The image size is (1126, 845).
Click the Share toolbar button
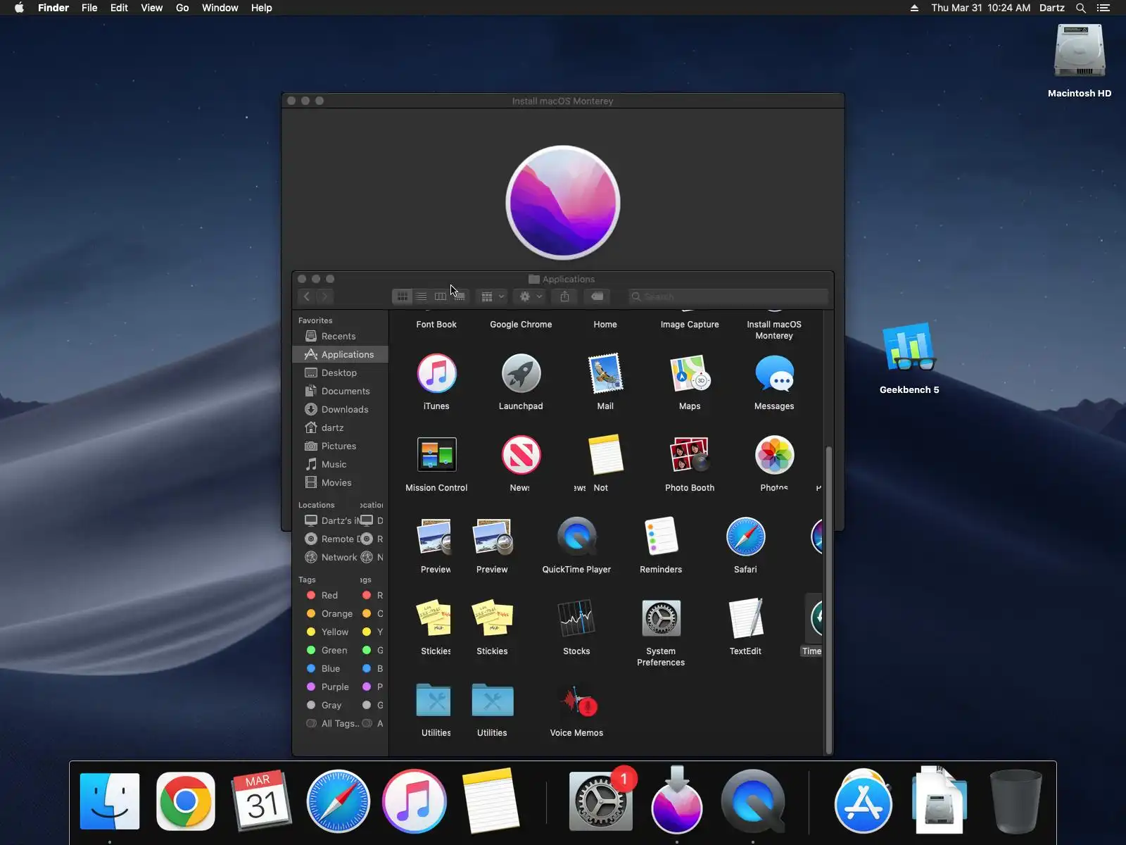point(564,296)
